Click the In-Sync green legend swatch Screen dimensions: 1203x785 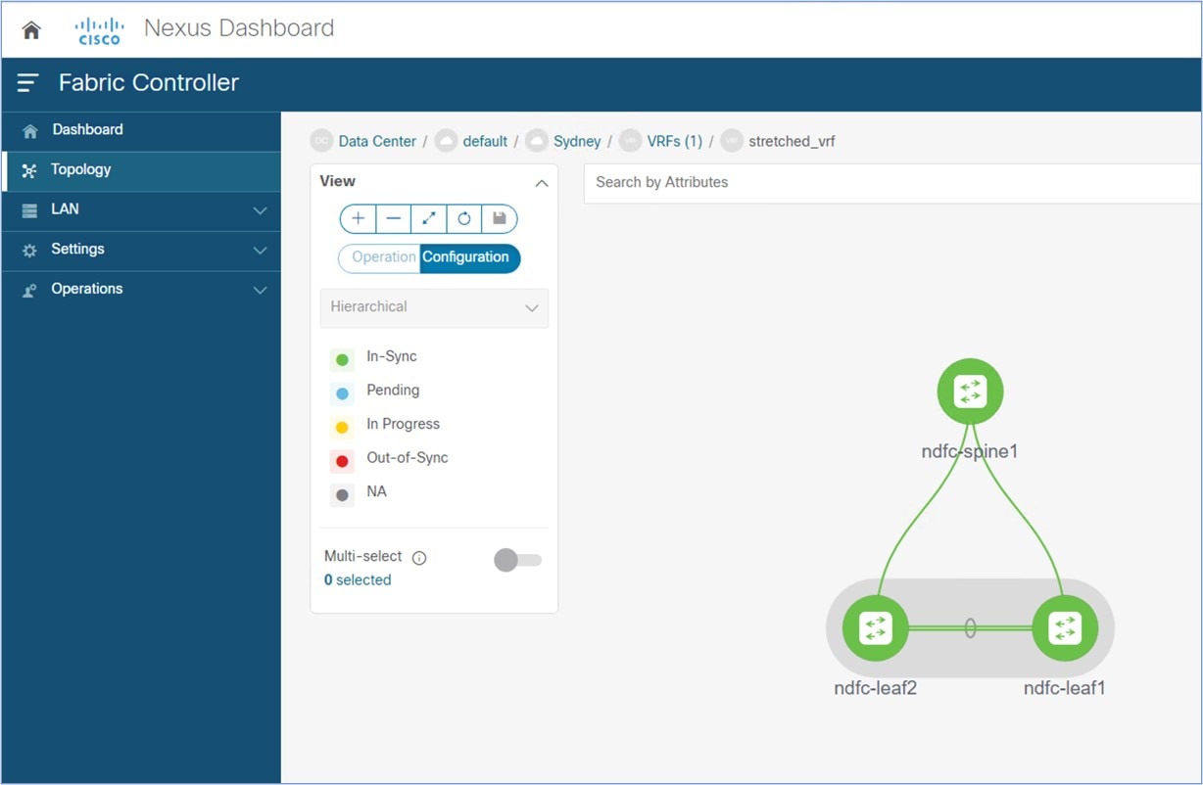tap(342, 360)
